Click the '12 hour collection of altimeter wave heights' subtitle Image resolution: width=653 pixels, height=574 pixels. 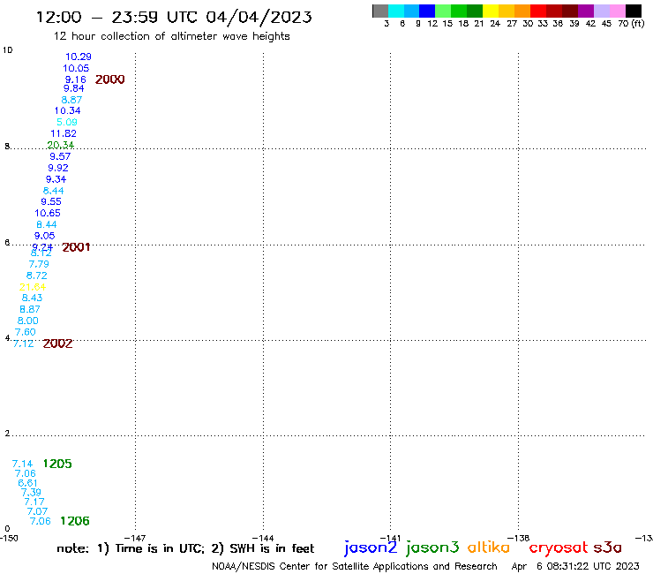tap(171, 36)
